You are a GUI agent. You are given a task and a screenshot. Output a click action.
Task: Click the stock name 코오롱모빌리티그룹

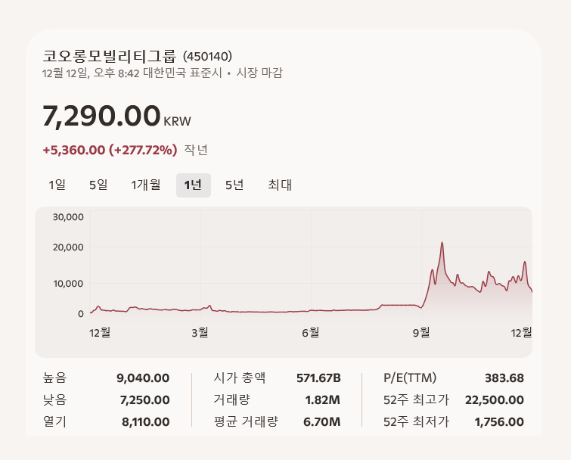coord(110,57)
